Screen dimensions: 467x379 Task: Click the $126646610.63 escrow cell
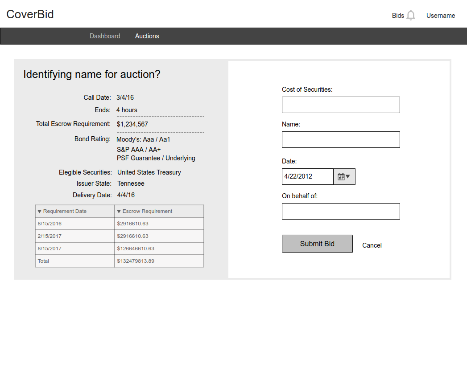[x=159, y=249]
